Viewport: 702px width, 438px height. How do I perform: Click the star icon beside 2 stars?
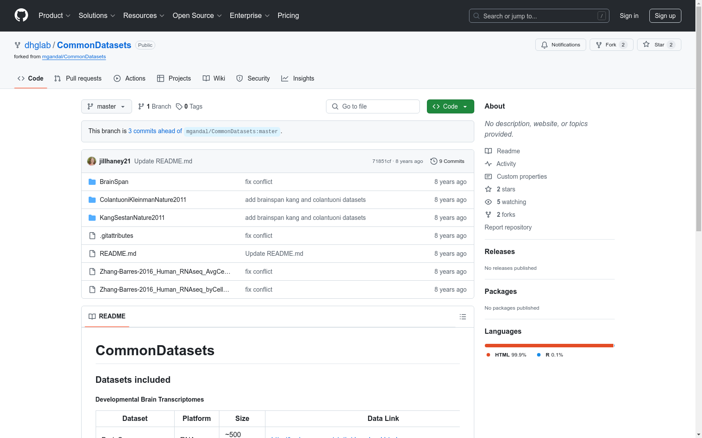click(488, 189)
